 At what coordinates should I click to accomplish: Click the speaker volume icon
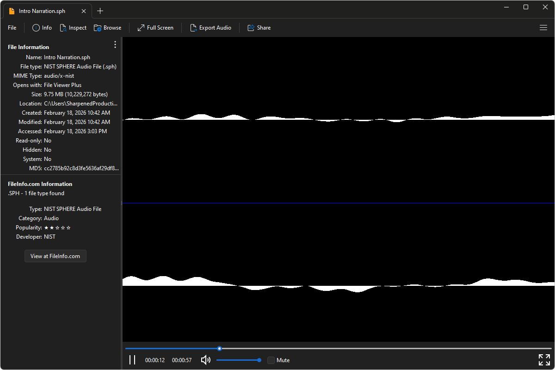pyautogui.click(x=206, y=360)
